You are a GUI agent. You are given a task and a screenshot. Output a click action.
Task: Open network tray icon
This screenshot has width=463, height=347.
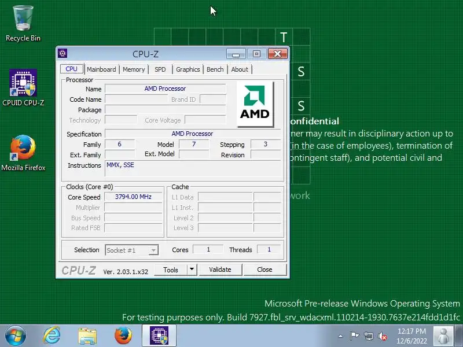point(368,336)
